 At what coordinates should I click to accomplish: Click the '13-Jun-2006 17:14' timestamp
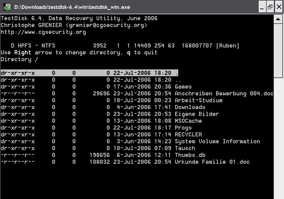pos(142,135)
